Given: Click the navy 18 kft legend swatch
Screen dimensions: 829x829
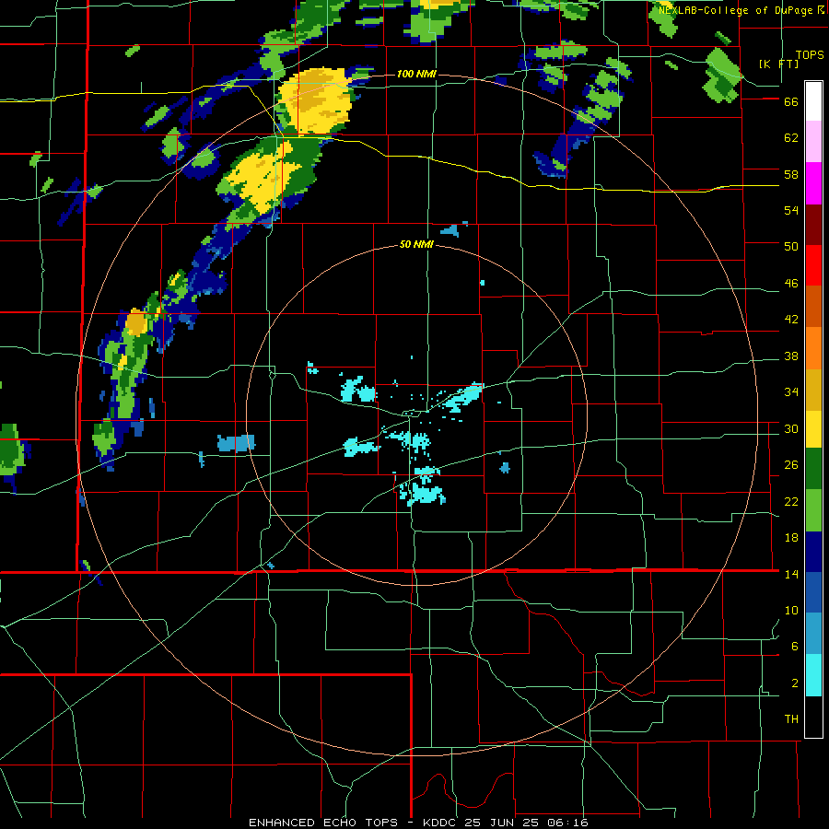Looking at the screenshot, I should 813,552.
